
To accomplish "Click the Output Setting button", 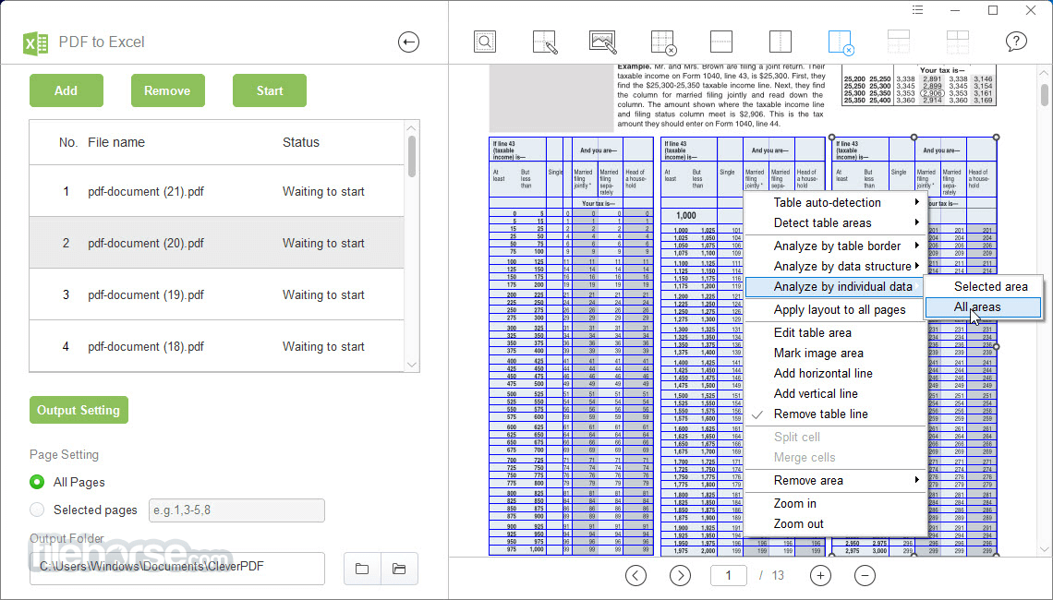I will [79, 410].
